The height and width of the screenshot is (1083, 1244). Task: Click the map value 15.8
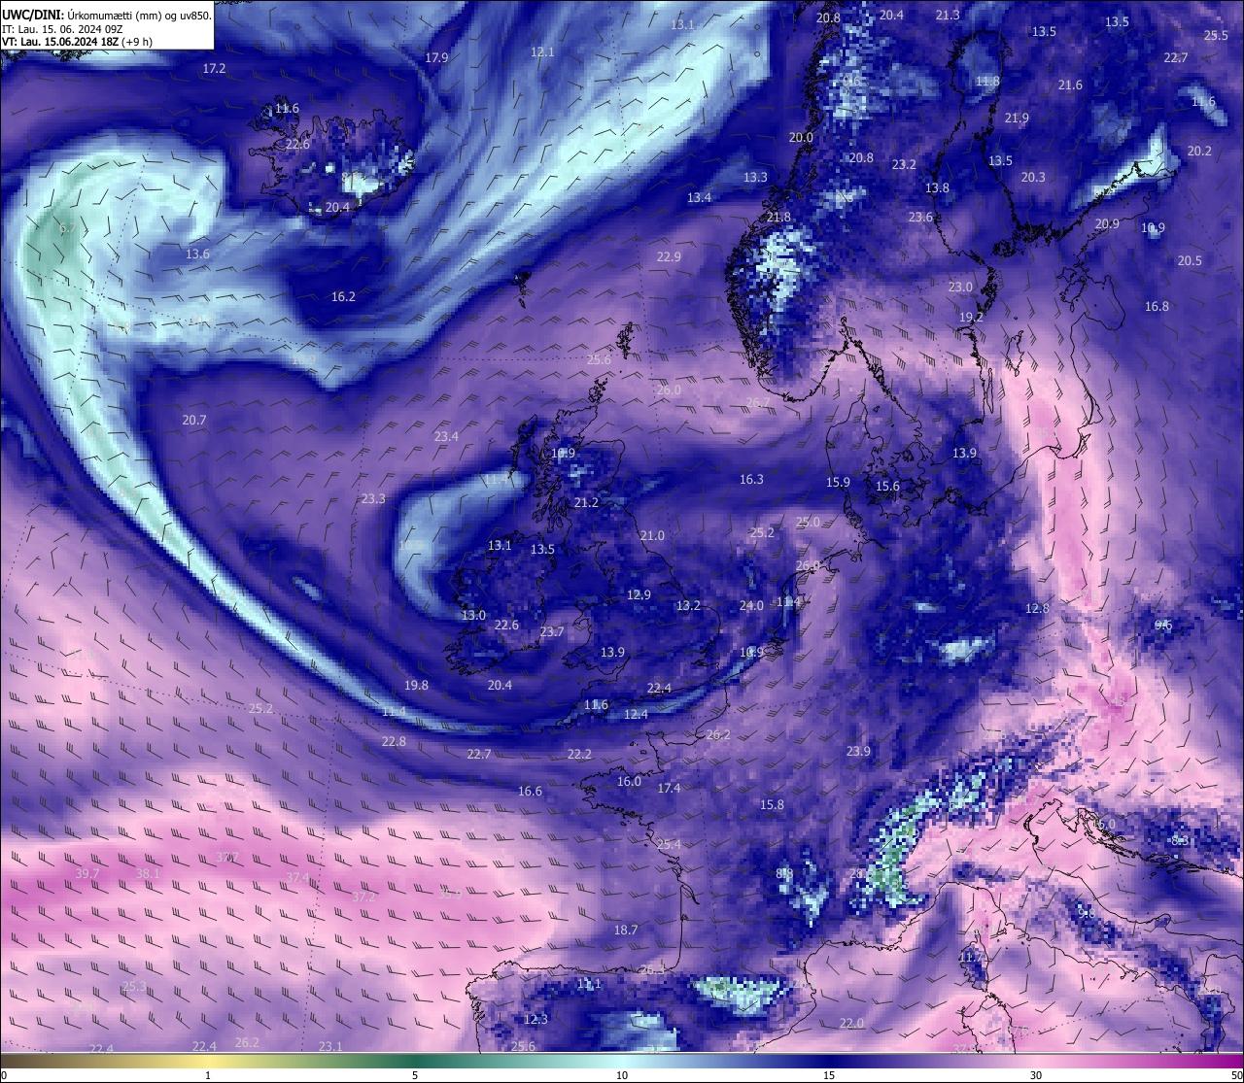772,805
